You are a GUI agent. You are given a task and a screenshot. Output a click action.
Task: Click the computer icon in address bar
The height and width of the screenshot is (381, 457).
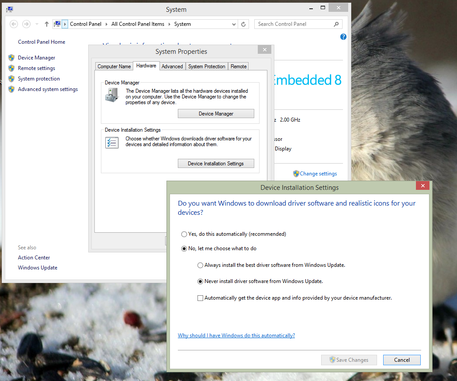click(57, 24)
